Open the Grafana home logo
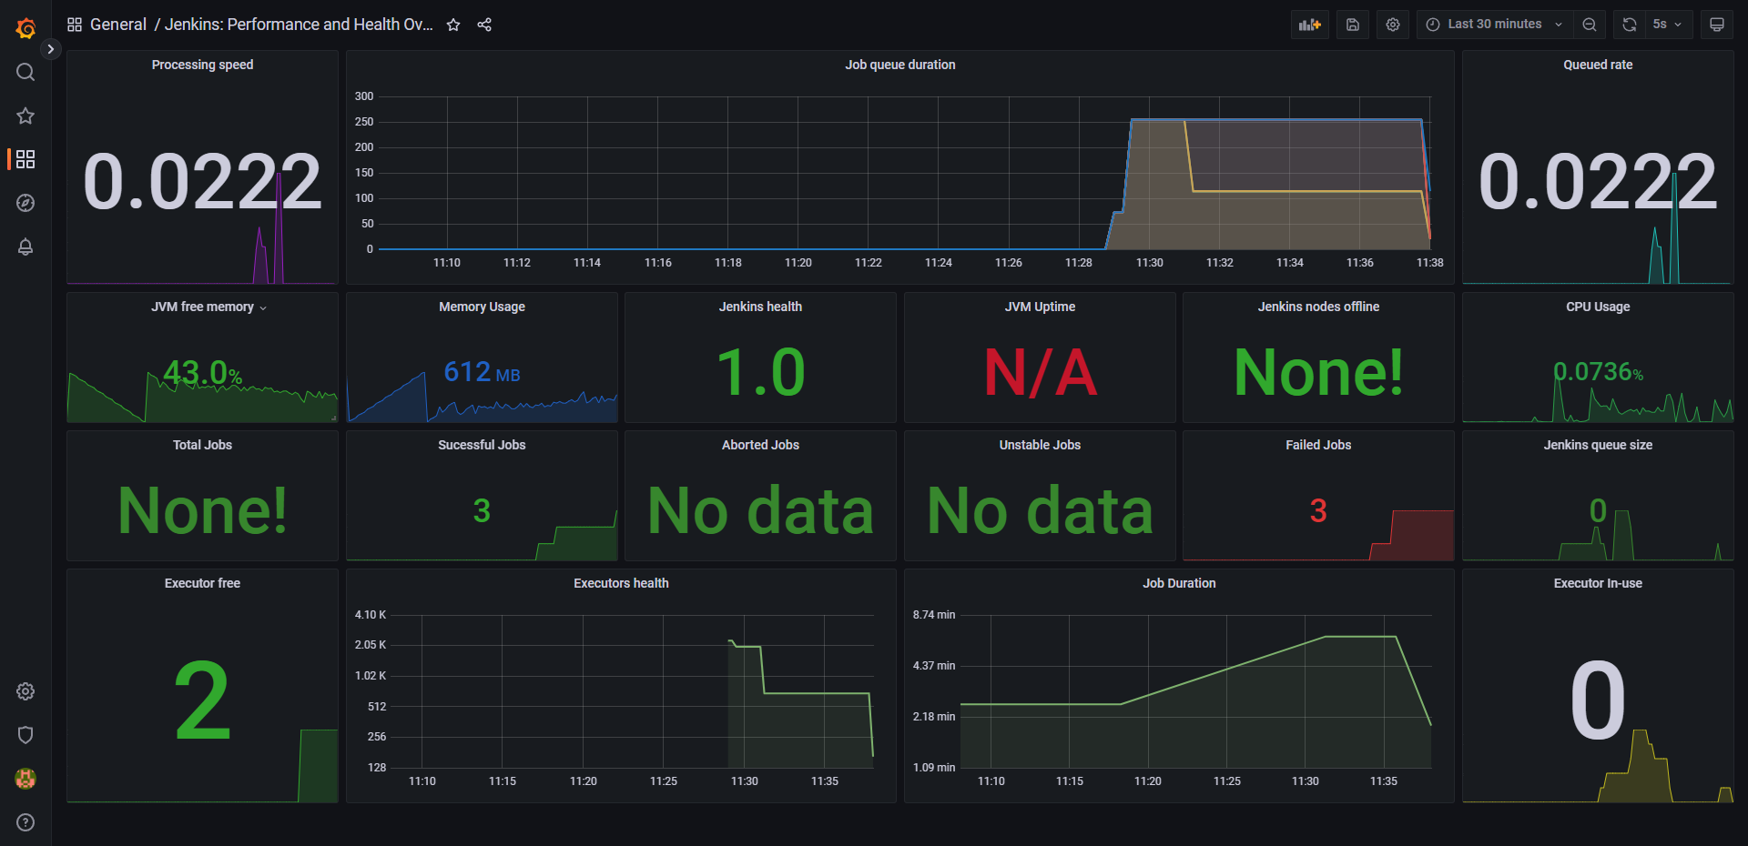The height and width of the screenshot is (846, 1748). pyautogui.click(x=25, y=28)
